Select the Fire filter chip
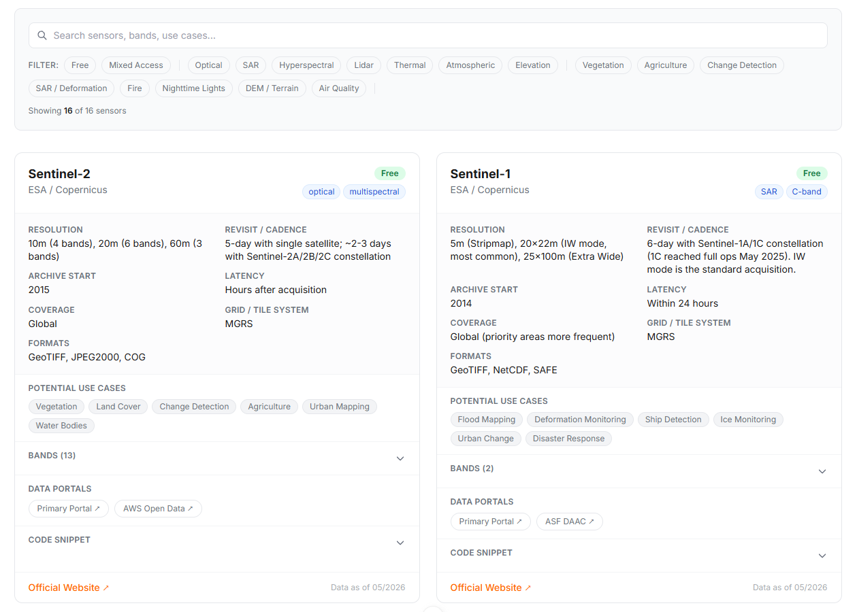Image resolution: width=857 pixels, height=612 pixels. pyautogui.click(x=135, y=88)
